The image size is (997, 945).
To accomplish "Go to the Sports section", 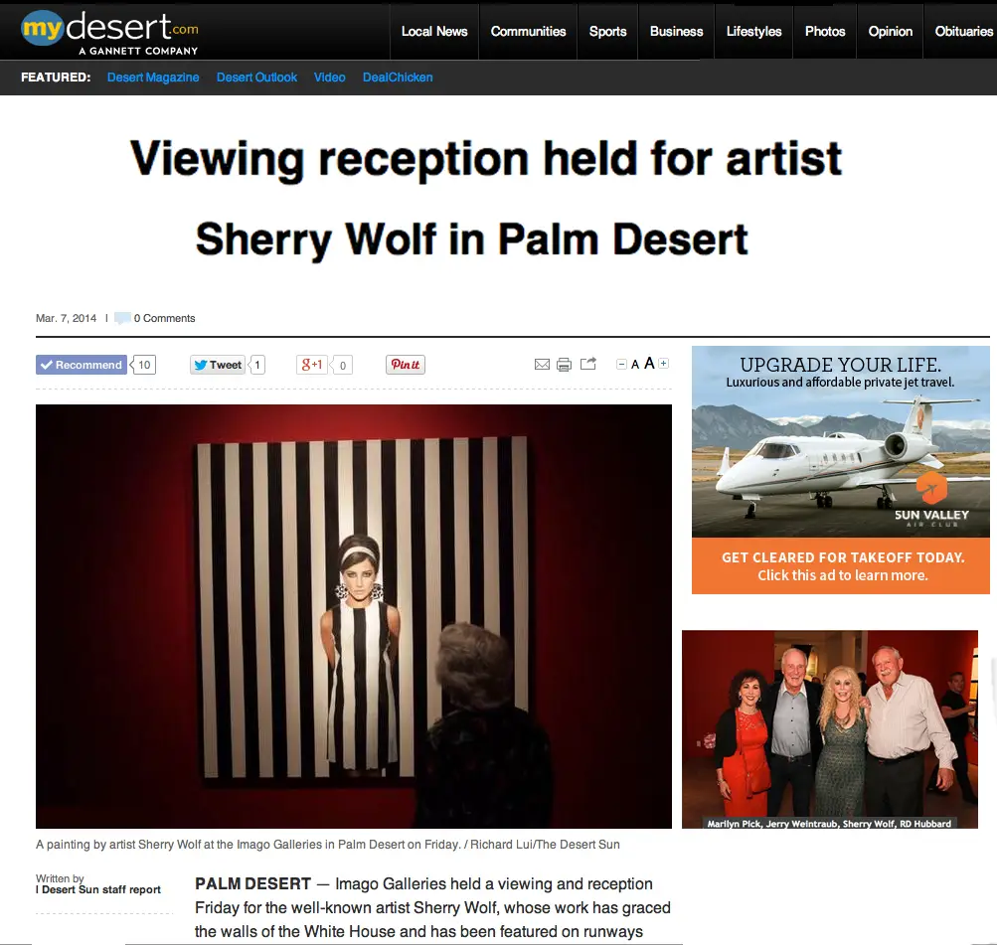I will tap(607, 31).
